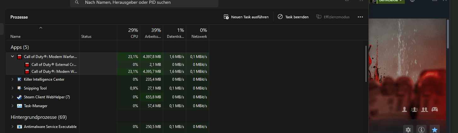Click the game controller icon in Steam
The image size is (458, 133).
[435, 109]
